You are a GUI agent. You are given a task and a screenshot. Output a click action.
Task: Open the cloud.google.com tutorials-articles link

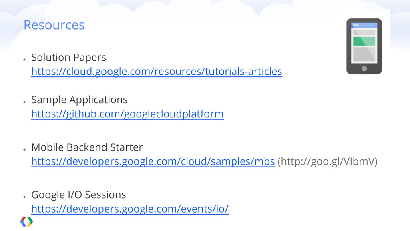(x=157, y=71)
